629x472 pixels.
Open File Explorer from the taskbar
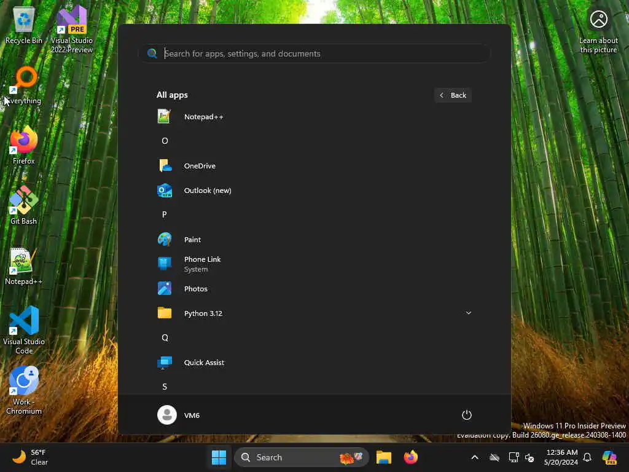click(x=384, y=457)
